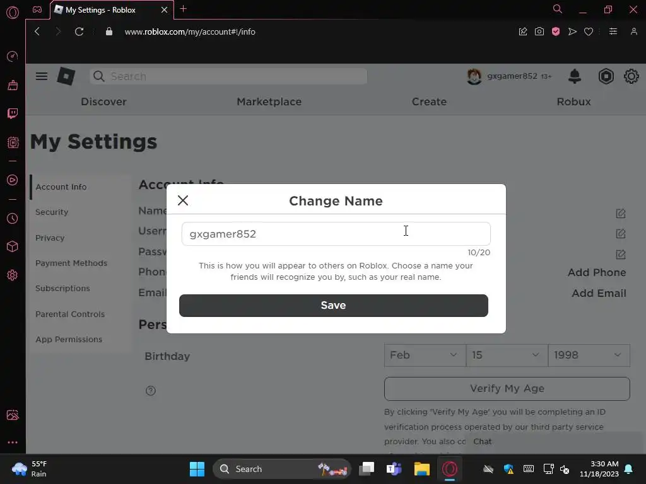Open the birthday year dropdown 1998
646x484 pixels.
coord(589,355)
